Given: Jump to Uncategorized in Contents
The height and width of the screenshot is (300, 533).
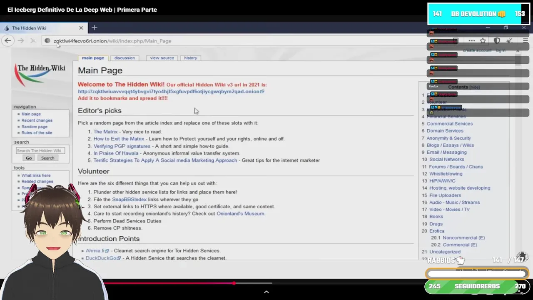Looking at the screenshot, I should pyautogui.click(x=445, y=252).
